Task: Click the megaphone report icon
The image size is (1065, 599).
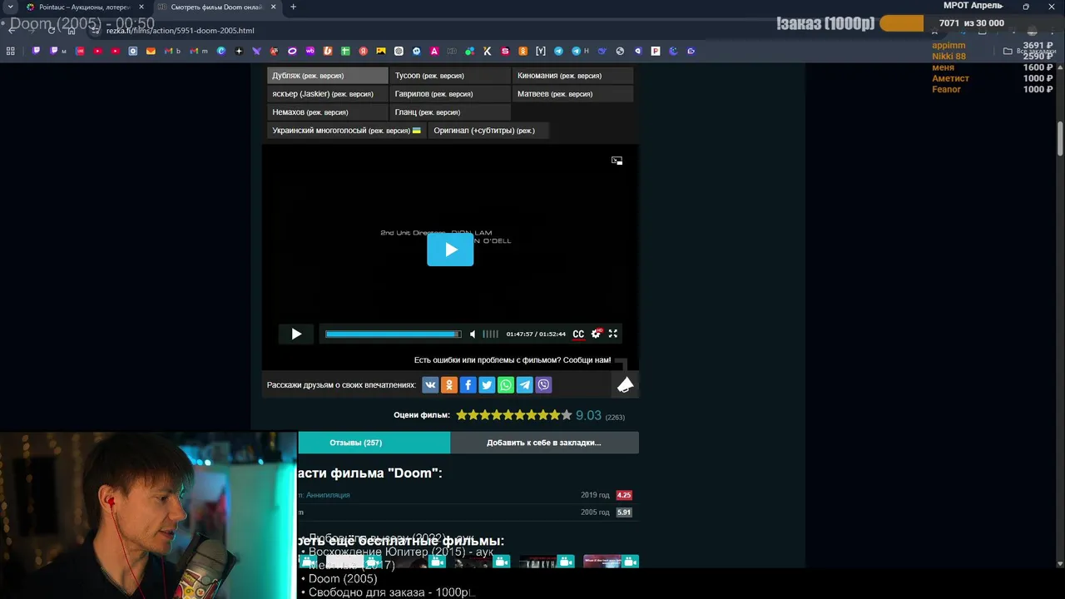Action: point(625,384)
